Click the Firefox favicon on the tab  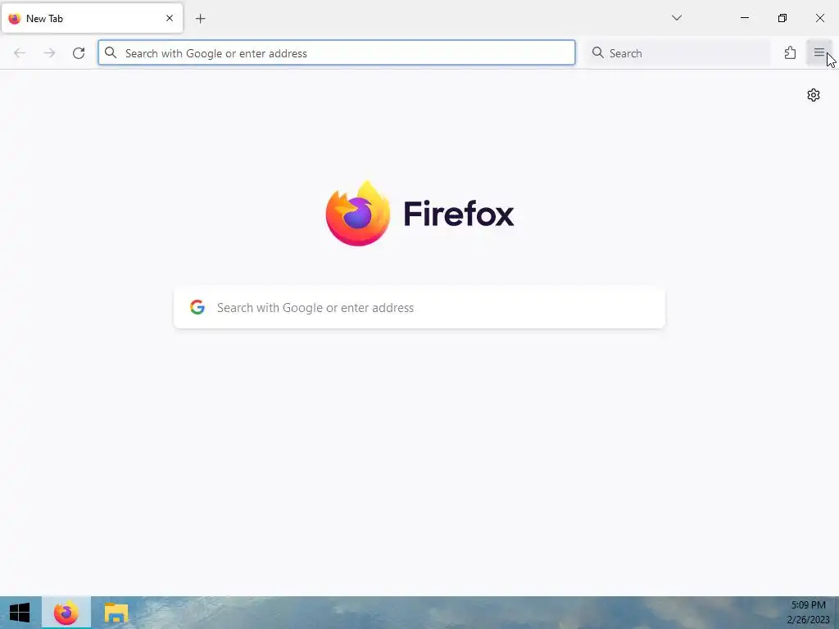click(x=15, y=18)
